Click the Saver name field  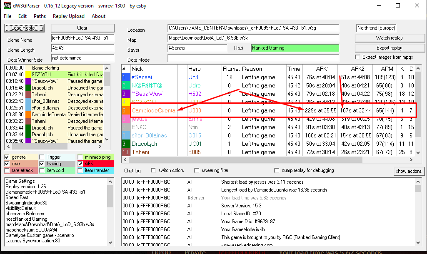197,48
